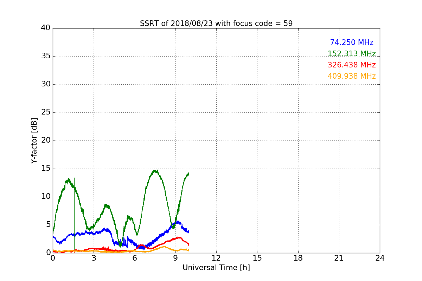Click the y-axis tick label "25"
Screen dimensions: 422x281
click(x=46, y=112)
